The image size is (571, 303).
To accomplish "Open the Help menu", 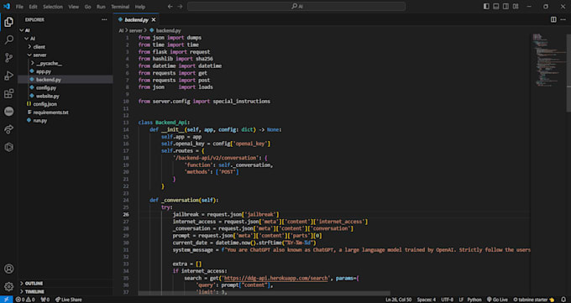I will point(140,7).
